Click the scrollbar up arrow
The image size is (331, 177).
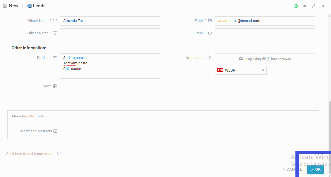click(329, 15)
